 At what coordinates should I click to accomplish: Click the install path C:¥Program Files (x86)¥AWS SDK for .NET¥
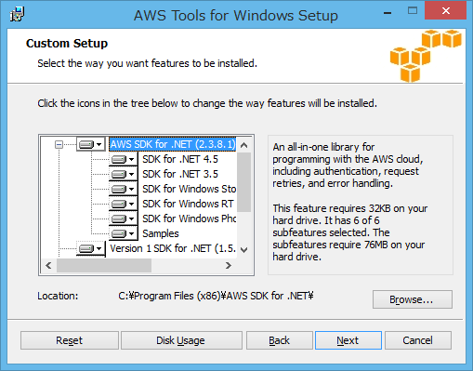point(216,296)
